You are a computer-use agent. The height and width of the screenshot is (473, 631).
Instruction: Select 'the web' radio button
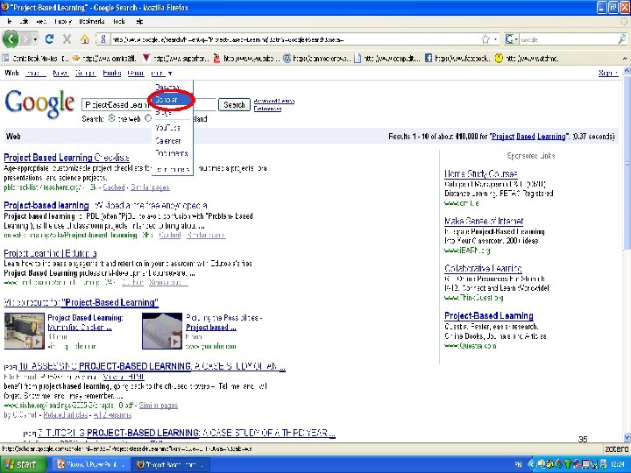pyautogui.click(x=111, y=118)
